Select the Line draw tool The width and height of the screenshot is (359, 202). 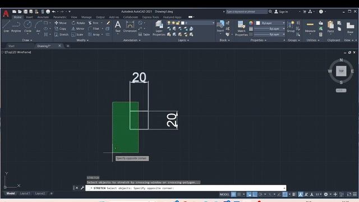pyautogui.click(x=6, y=26)
